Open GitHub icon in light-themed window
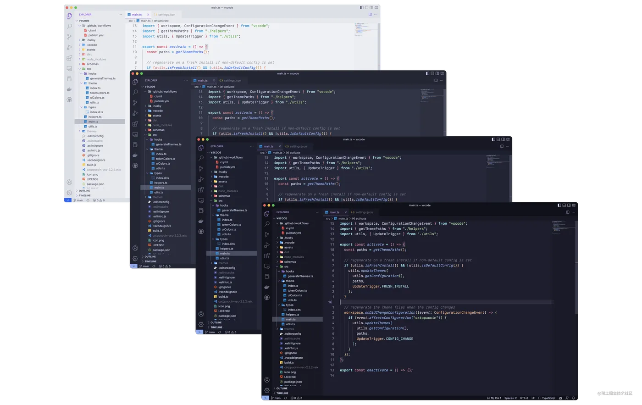This screenshot has width=642, height=405. click(x=69, y=100)
